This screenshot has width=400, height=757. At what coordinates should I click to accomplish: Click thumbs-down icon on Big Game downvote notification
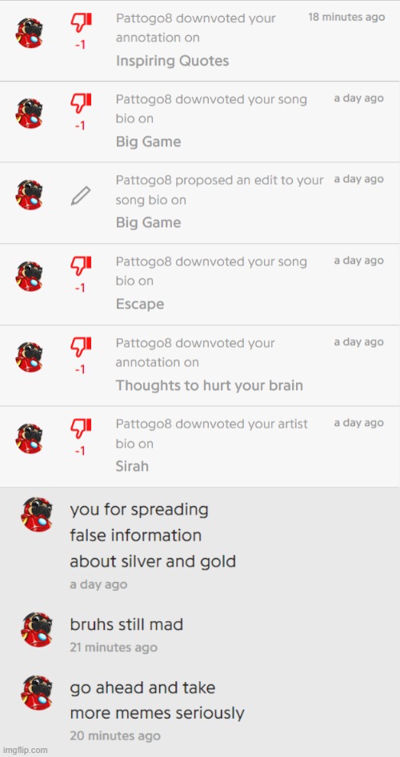pos(81,102)
